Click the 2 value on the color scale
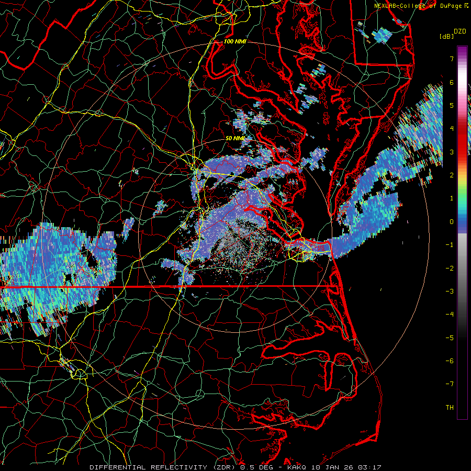Image resolution: width=471 pixels, height=471 pixels. [452, 175]
